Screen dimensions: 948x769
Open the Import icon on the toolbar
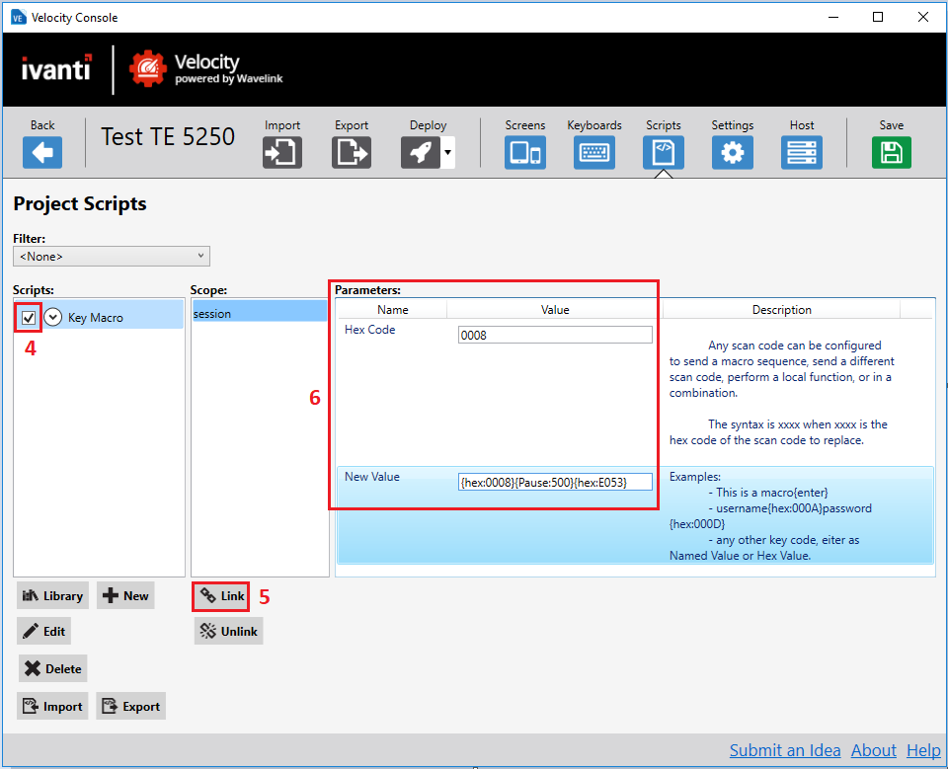coord(281,151)
